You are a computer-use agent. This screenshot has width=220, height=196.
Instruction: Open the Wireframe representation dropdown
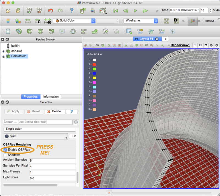[141, 21]
